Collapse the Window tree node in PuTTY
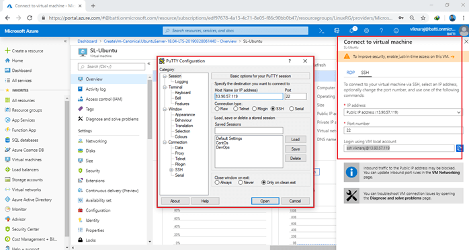Viewport: 469px width, 250px height. click(165, 110)
